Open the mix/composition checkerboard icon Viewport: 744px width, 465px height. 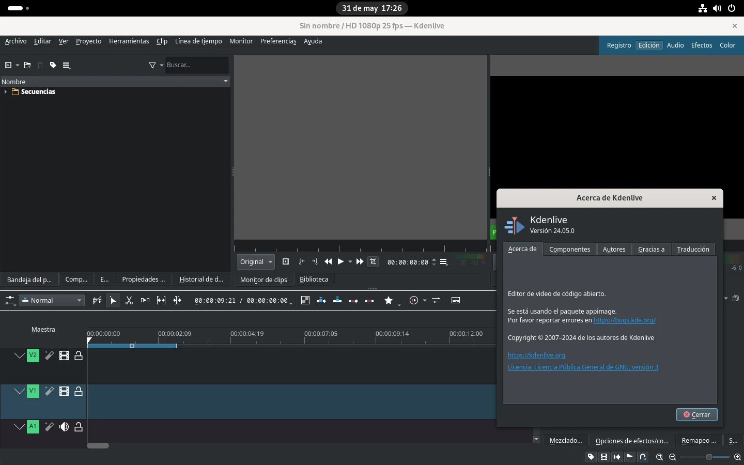coord(305,300)
